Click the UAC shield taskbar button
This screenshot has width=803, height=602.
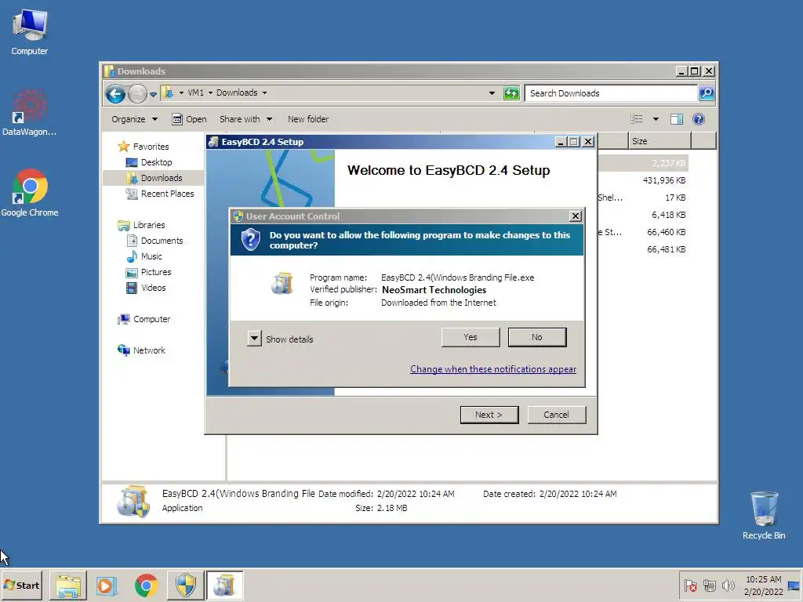[x=185, y=586]
